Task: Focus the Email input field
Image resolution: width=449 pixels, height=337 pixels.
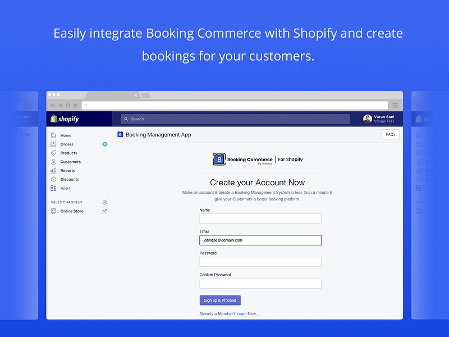Action: point(260,240)
